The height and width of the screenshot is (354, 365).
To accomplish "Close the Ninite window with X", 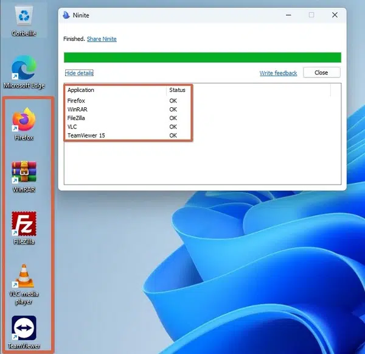I will (335, 15).
